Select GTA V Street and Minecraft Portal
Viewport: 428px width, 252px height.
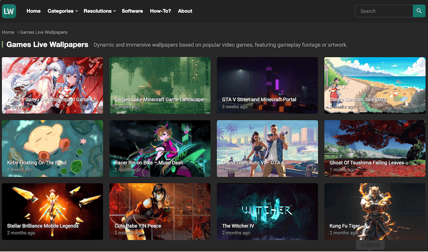point(267,85)
